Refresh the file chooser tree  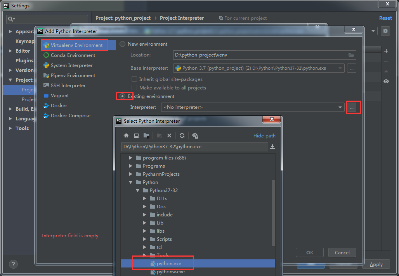pos(182,135)
